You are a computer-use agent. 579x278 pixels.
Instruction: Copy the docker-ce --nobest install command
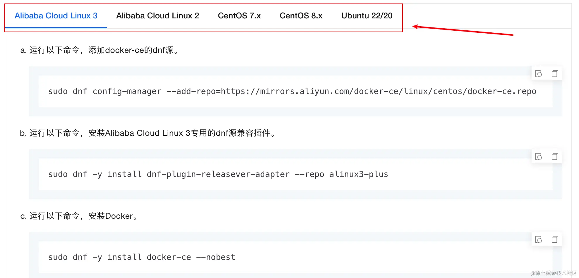click(x=555, y=240)
